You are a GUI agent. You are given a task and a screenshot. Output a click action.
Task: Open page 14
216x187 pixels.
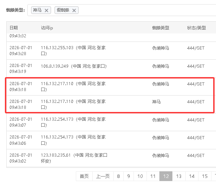click(x=192, y=176)
